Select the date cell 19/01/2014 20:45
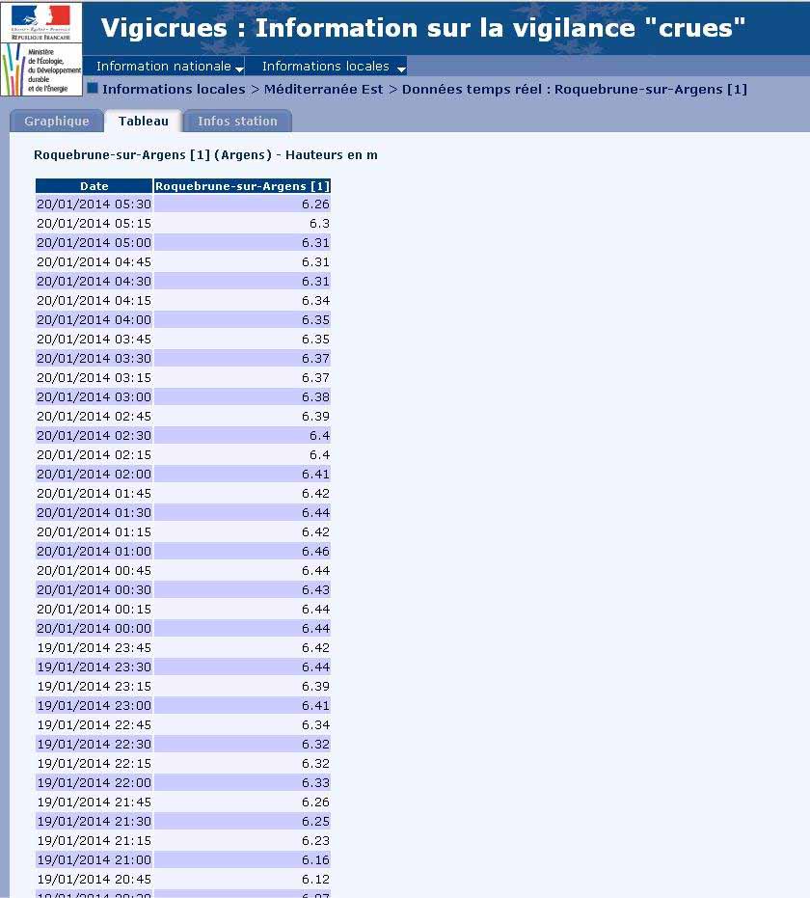The image size is (810, 898). 94,879
